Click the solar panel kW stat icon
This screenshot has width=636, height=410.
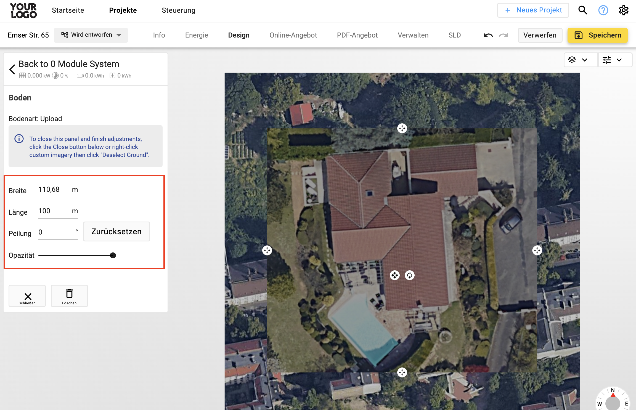(x=22, y=76)
